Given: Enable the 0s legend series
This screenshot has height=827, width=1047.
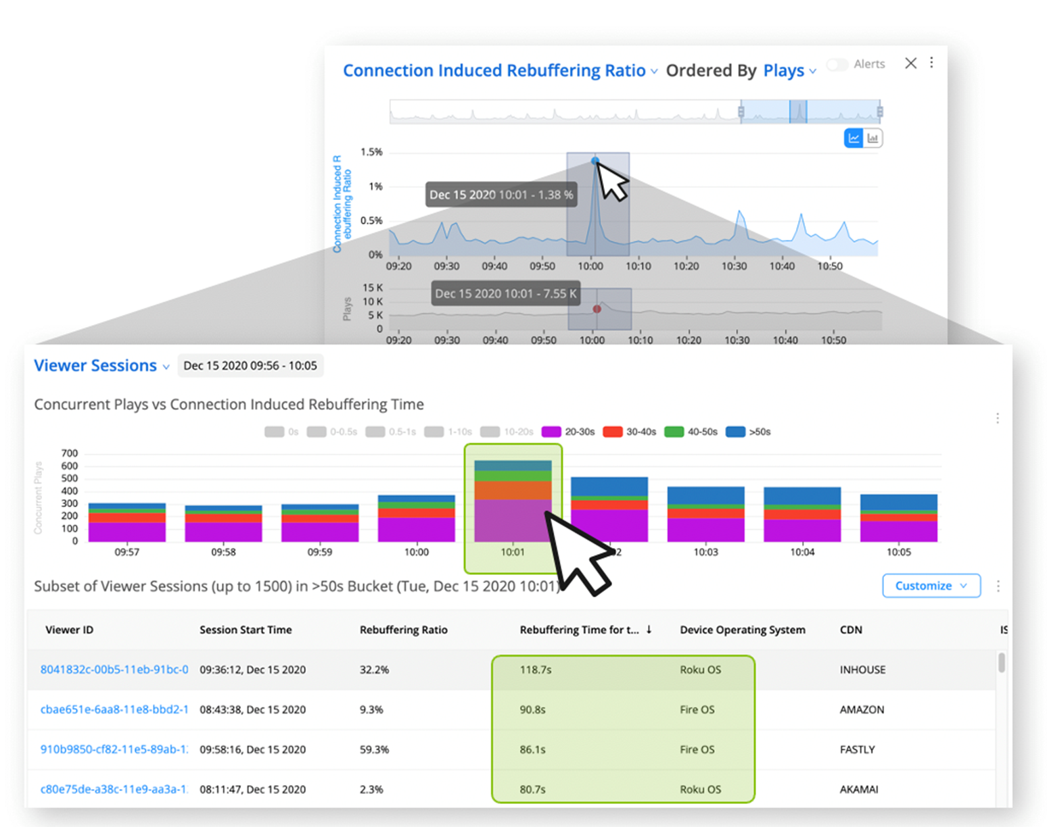Looking at the screenshot, I should pyautogui.click(x=281, y=432).
